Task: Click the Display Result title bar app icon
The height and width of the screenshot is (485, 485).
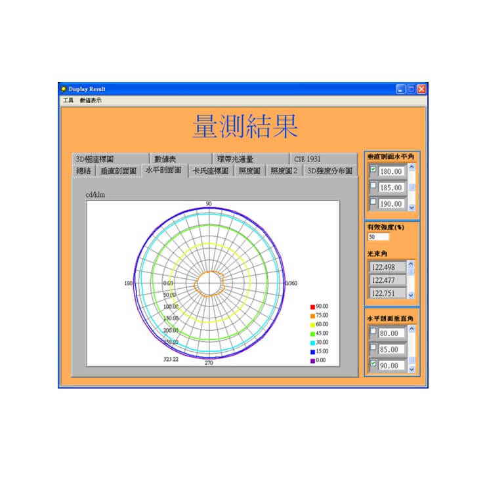Action: 64,89
